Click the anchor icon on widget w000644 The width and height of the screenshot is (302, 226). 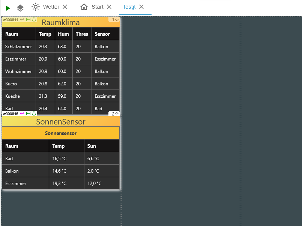[34, 20]
